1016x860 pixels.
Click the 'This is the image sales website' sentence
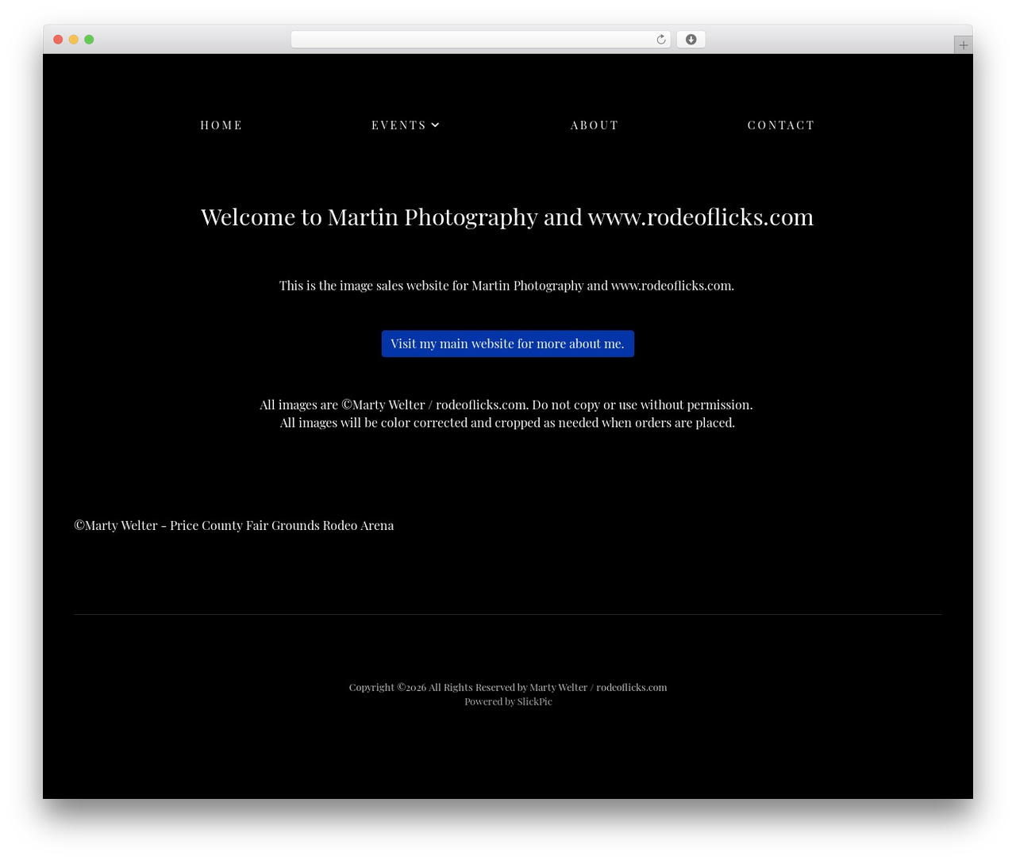[506, 286]
